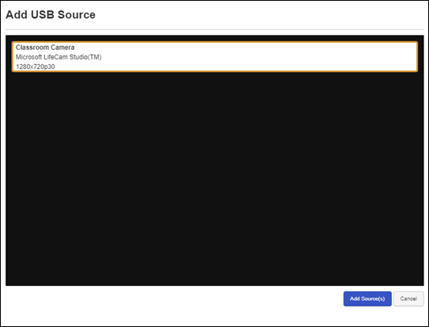
Task: Click the Add Source(s) button
Action: [x=367, y=298]
